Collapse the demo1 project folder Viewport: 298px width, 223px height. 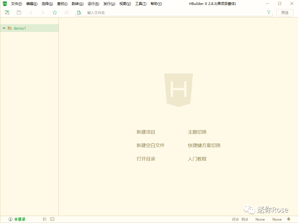4,28
